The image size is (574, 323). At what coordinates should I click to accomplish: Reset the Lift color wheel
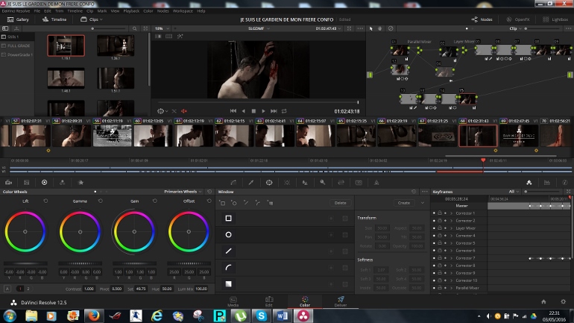45,201
